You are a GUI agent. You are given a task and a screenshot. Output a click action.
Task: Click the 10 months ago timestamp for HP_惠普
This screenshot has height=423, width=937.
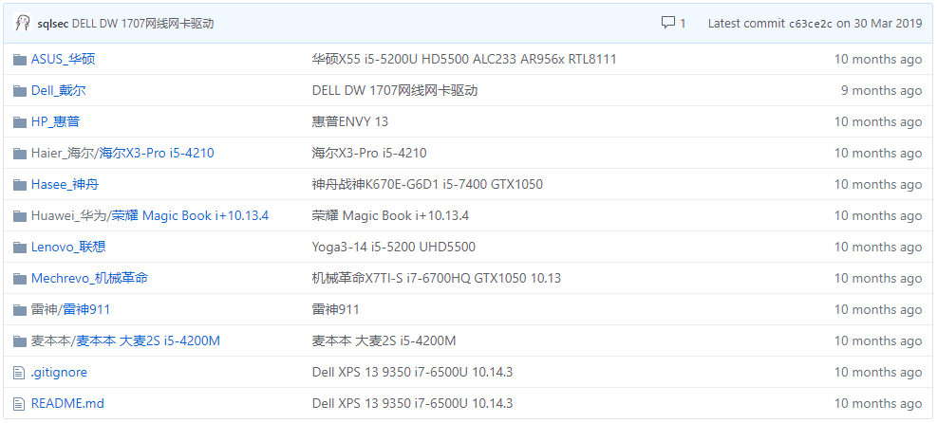pos(878,121)
